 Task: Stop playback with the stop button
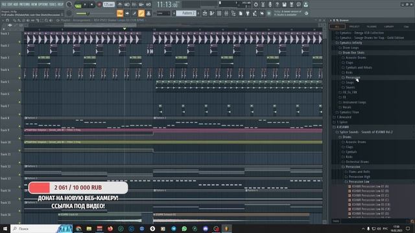point(92,5)
